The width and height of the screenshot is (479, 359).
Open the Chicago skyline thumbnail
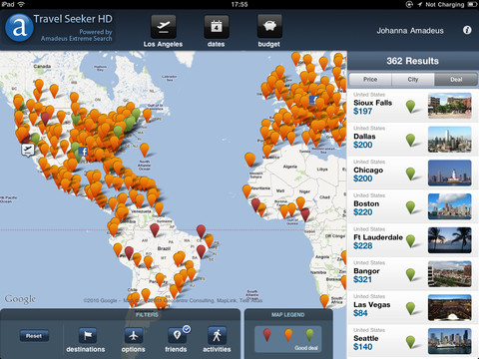(449, 173)
